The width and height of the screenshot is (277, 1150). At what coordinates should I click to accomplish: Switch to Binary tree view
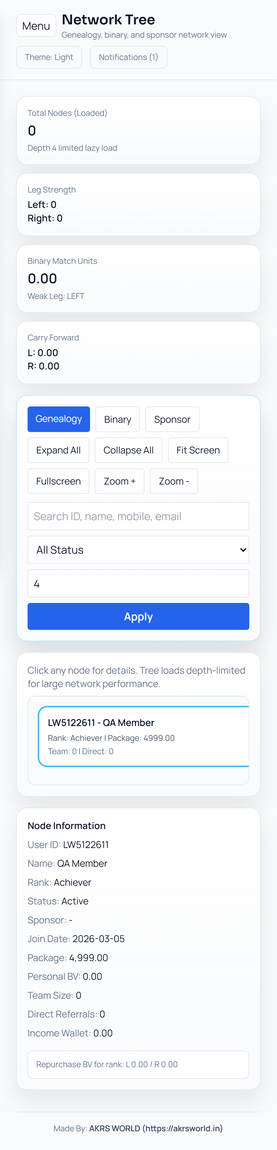[x=117, y=419]
